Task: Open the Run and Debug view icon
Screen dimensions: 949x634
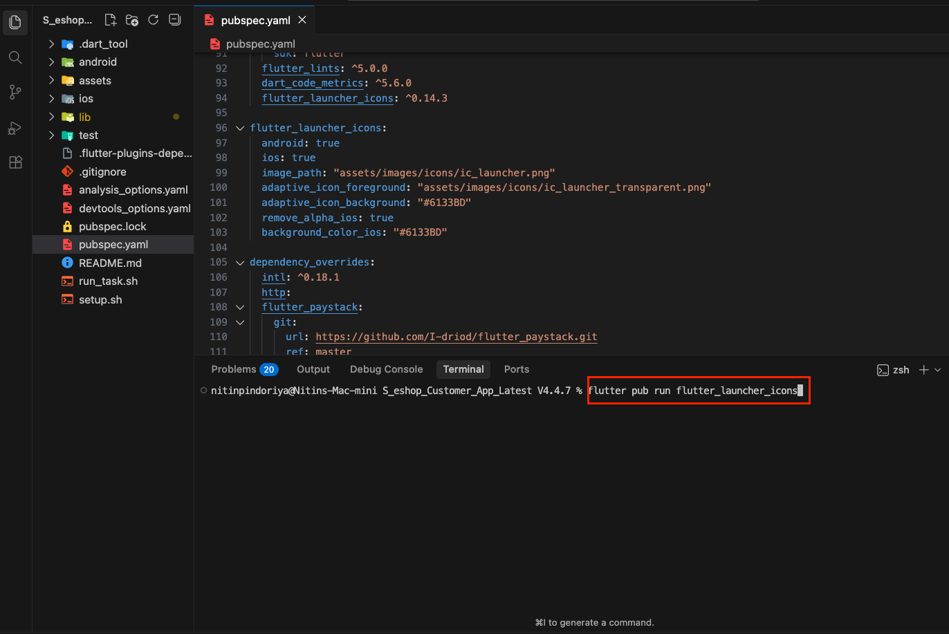Action: coord(15,128)
